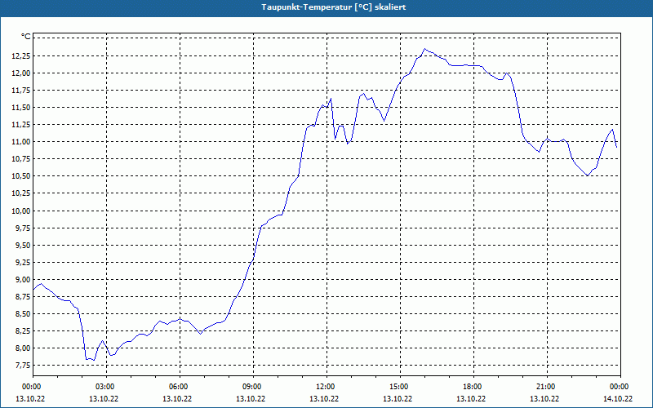
Task: Click the 8,75 y-axis label
Action: point(23,296)
